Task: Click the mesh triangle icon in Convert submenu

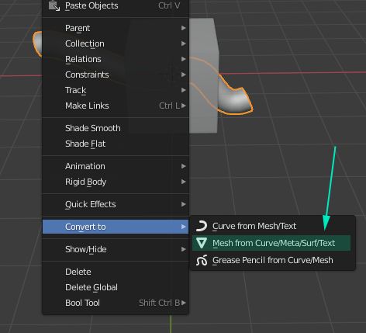Action: click(x=202, y=243)
